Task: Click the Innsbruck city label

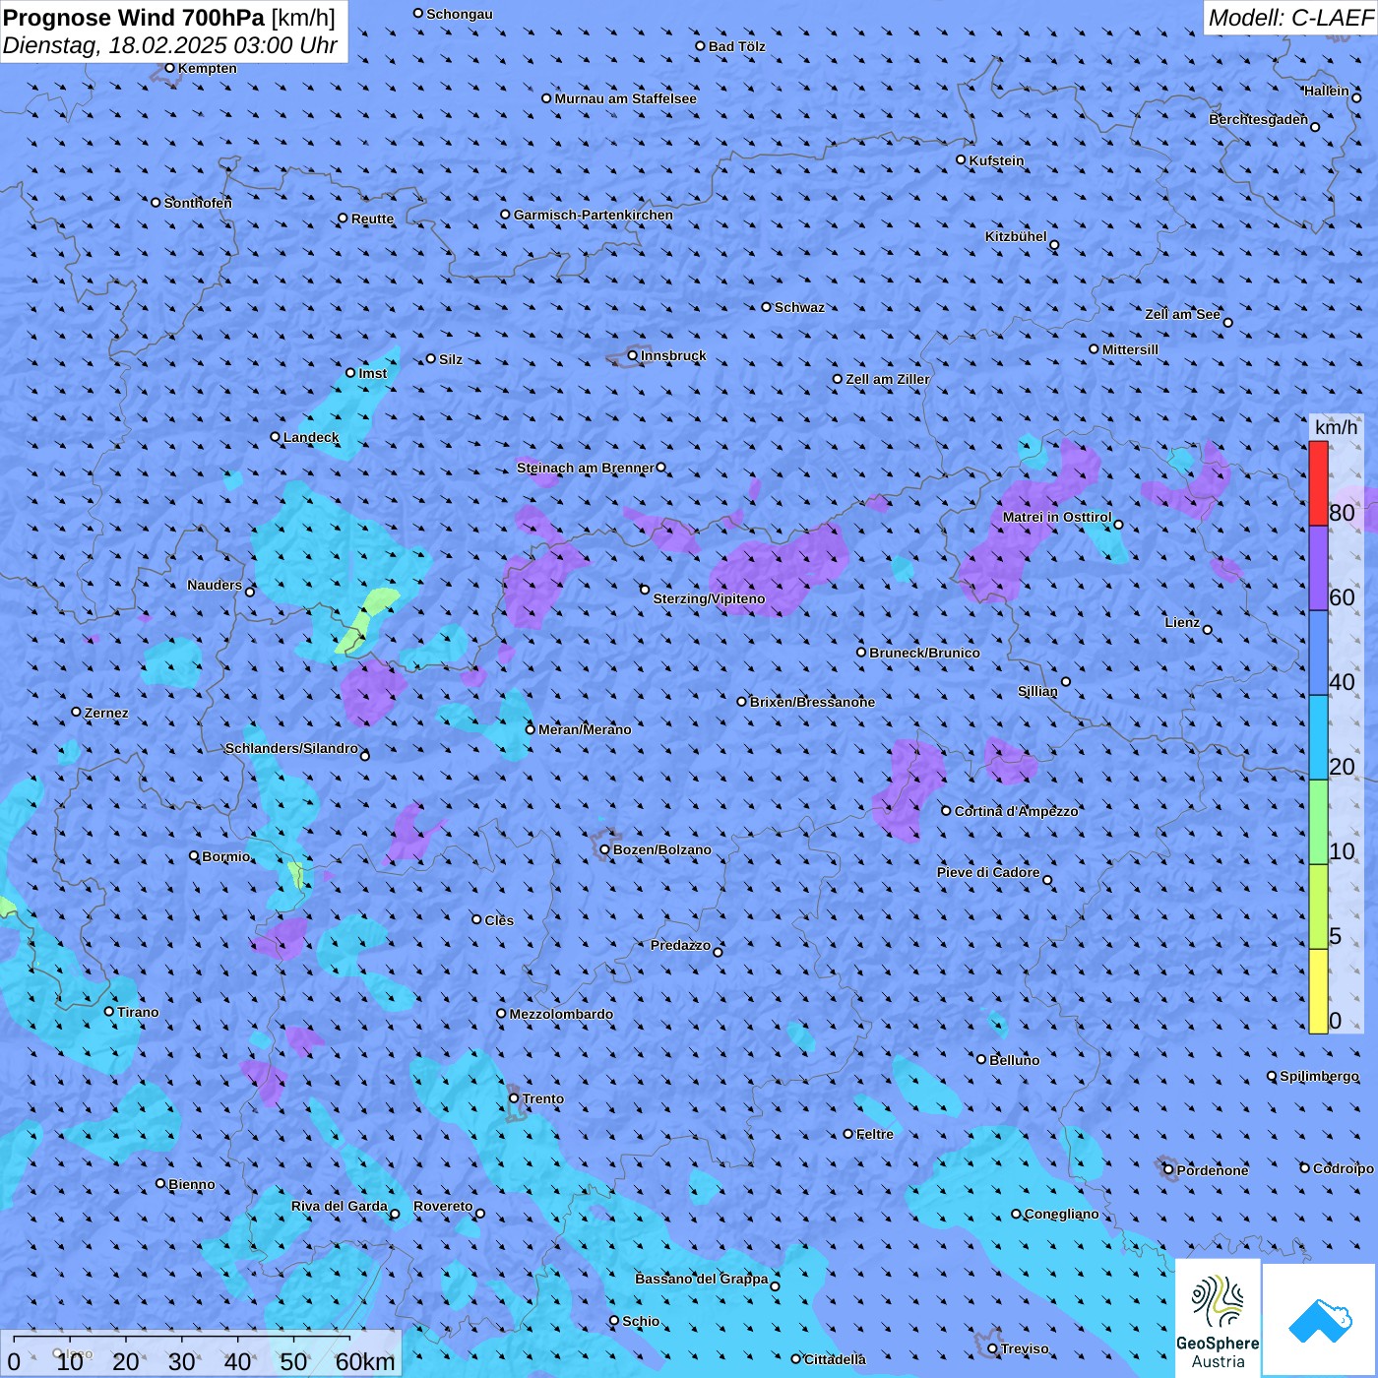Action: click(673, 355)
